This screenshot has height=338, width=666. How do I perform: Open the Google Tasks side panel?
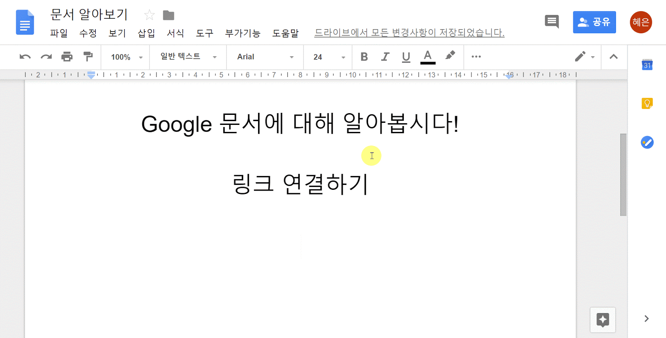tap(647, 142)
